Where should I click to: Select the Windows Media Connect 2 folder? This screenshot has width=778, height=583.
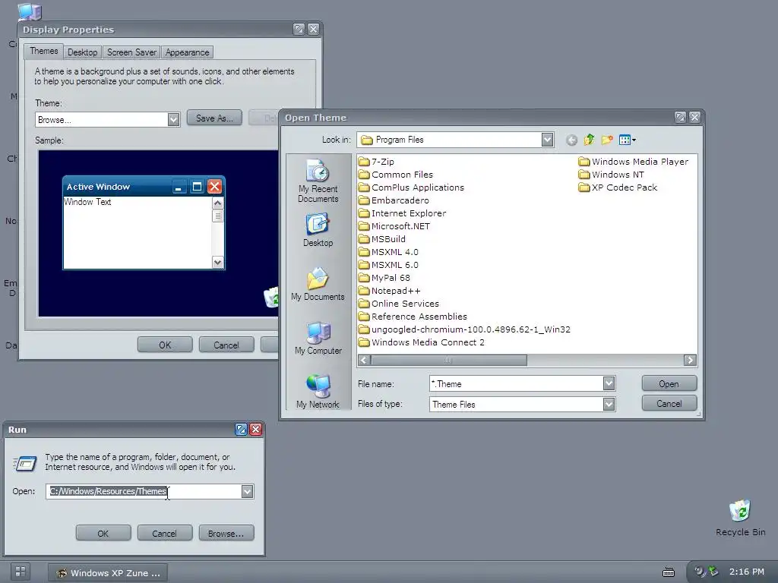pyautogui.click(x=422, y=342)
